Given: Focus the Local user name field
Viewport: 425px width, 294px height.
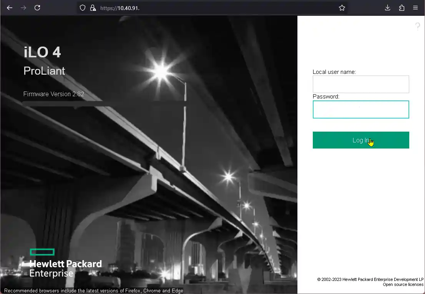Looking at the screenshot, I should pos(361,84).
